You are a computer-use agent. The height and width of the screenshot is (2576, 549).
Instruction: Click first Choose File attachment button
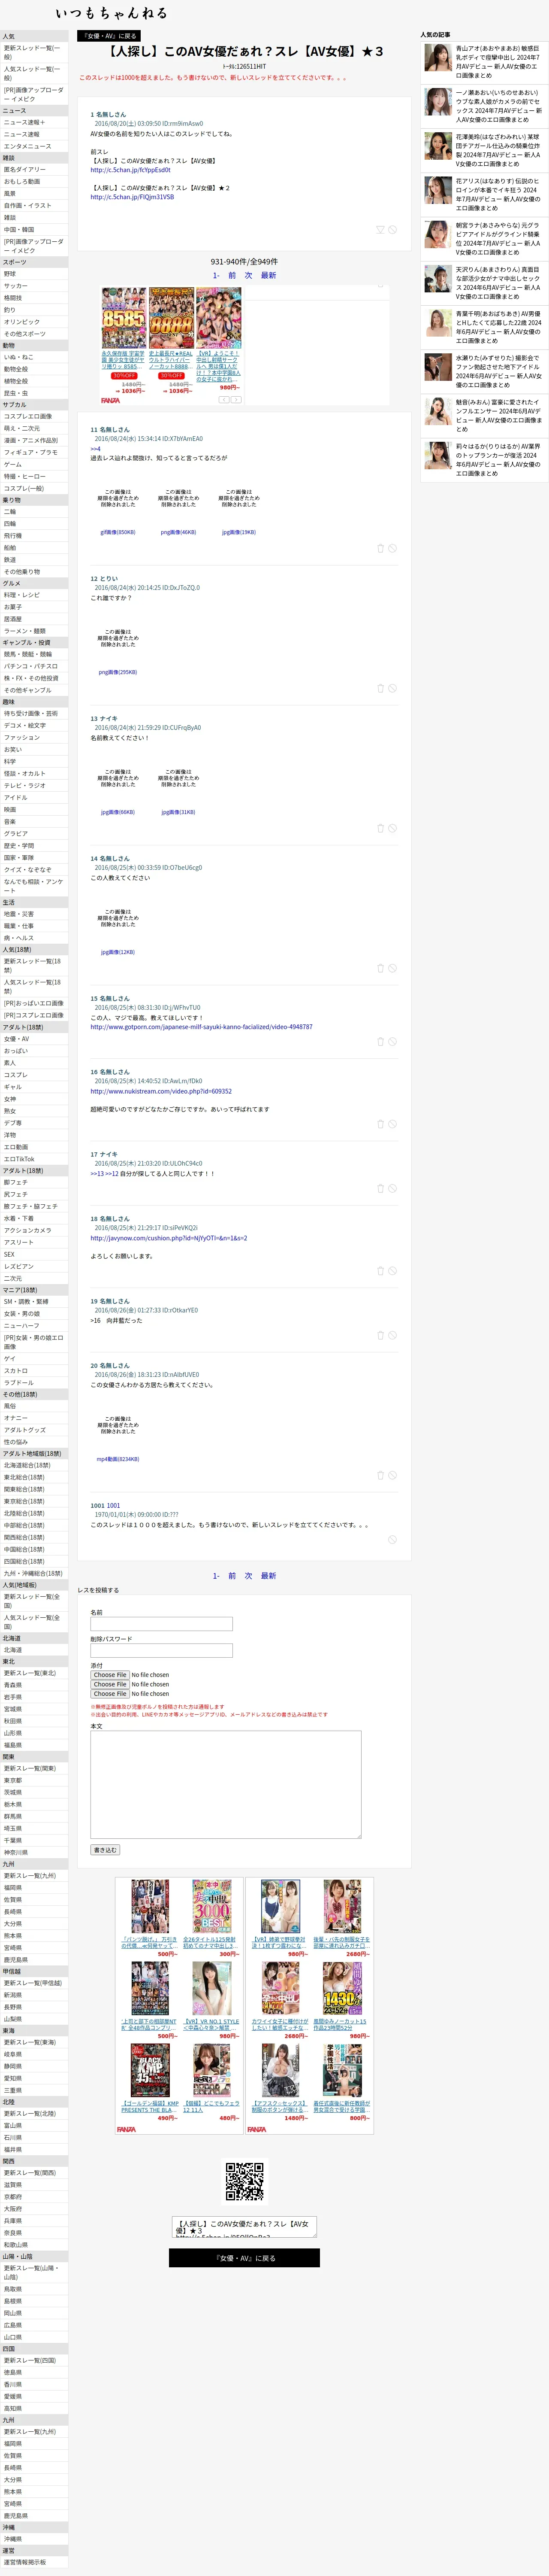110,1674
